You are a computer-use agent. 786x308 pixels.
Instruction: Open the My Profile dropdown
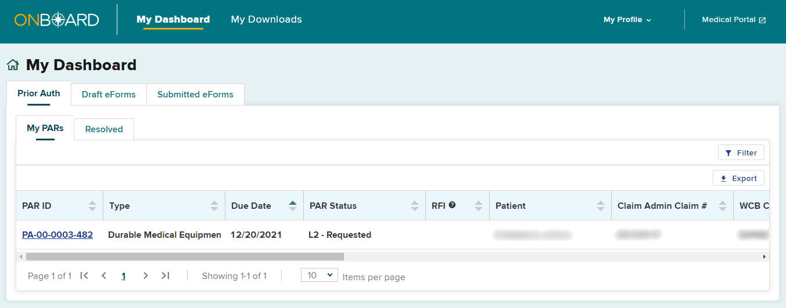pos(627,20)
